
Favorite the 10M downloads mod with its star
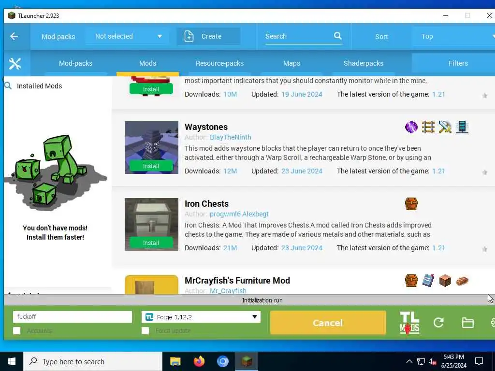pos(484,96)
